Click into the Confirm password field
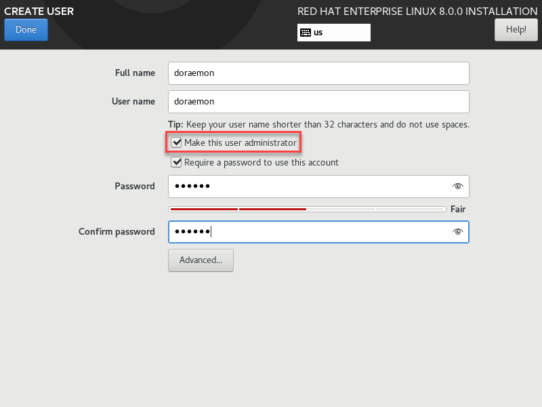The width and height of the screenshot is (542, 407). [x=318, y=232]
